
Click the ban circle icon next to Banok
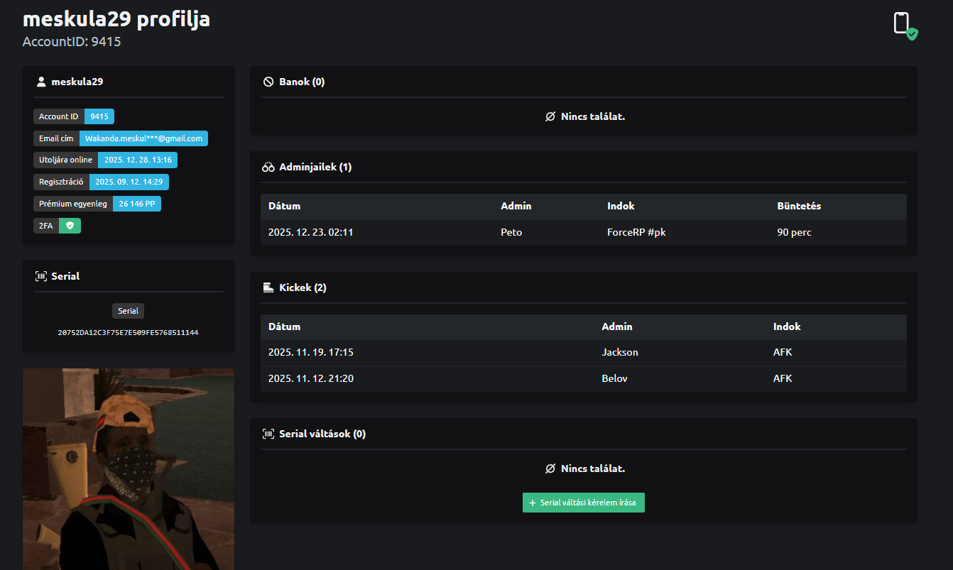(x=268, y=82)
